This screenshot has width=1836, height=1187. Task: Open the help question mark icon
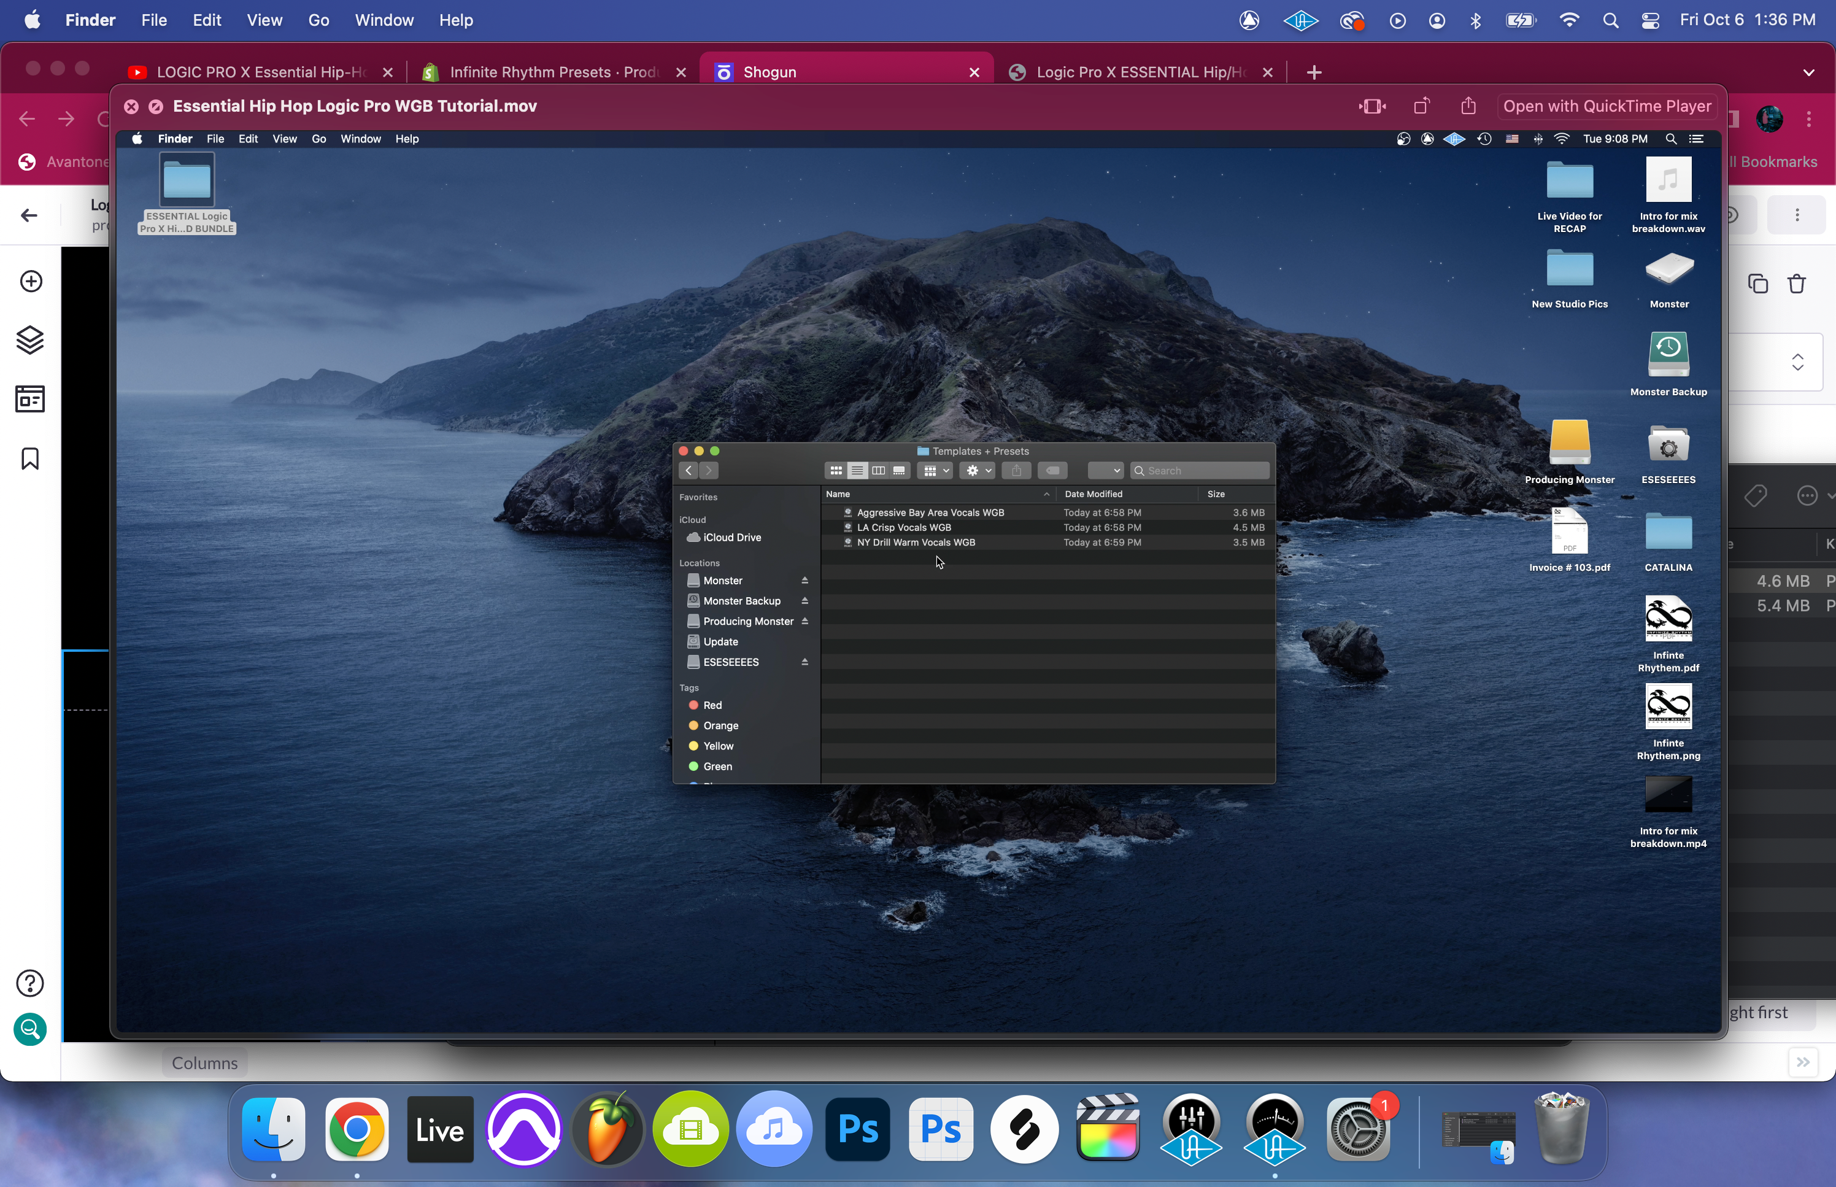click(31, 983)
